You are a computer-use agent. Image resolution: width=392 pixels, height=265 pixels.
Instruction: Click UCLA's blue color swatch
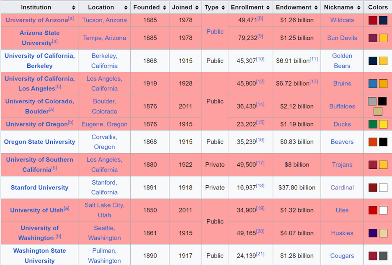coord(373,83)
